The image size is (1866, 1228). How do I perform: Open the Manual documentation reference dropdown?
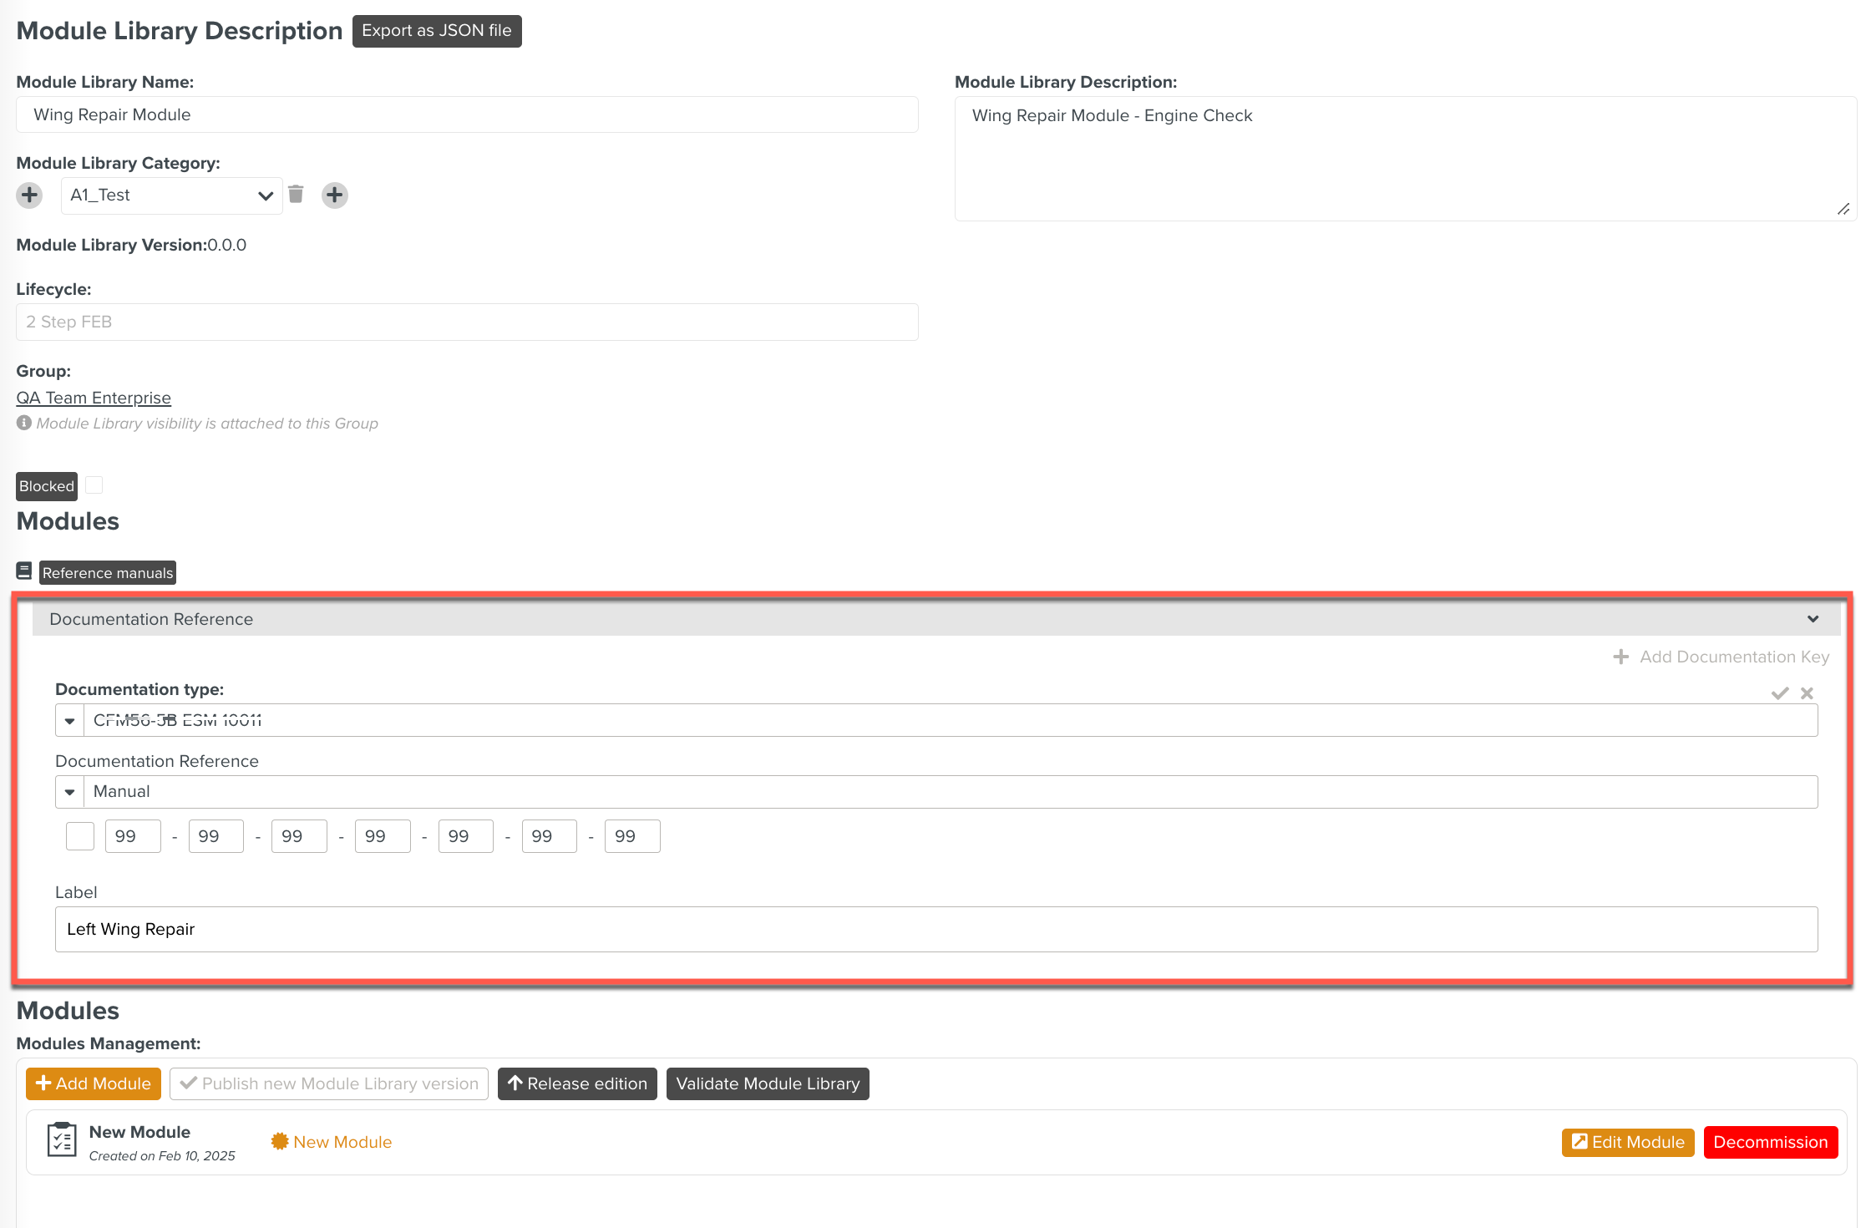(x=70, y=792)
